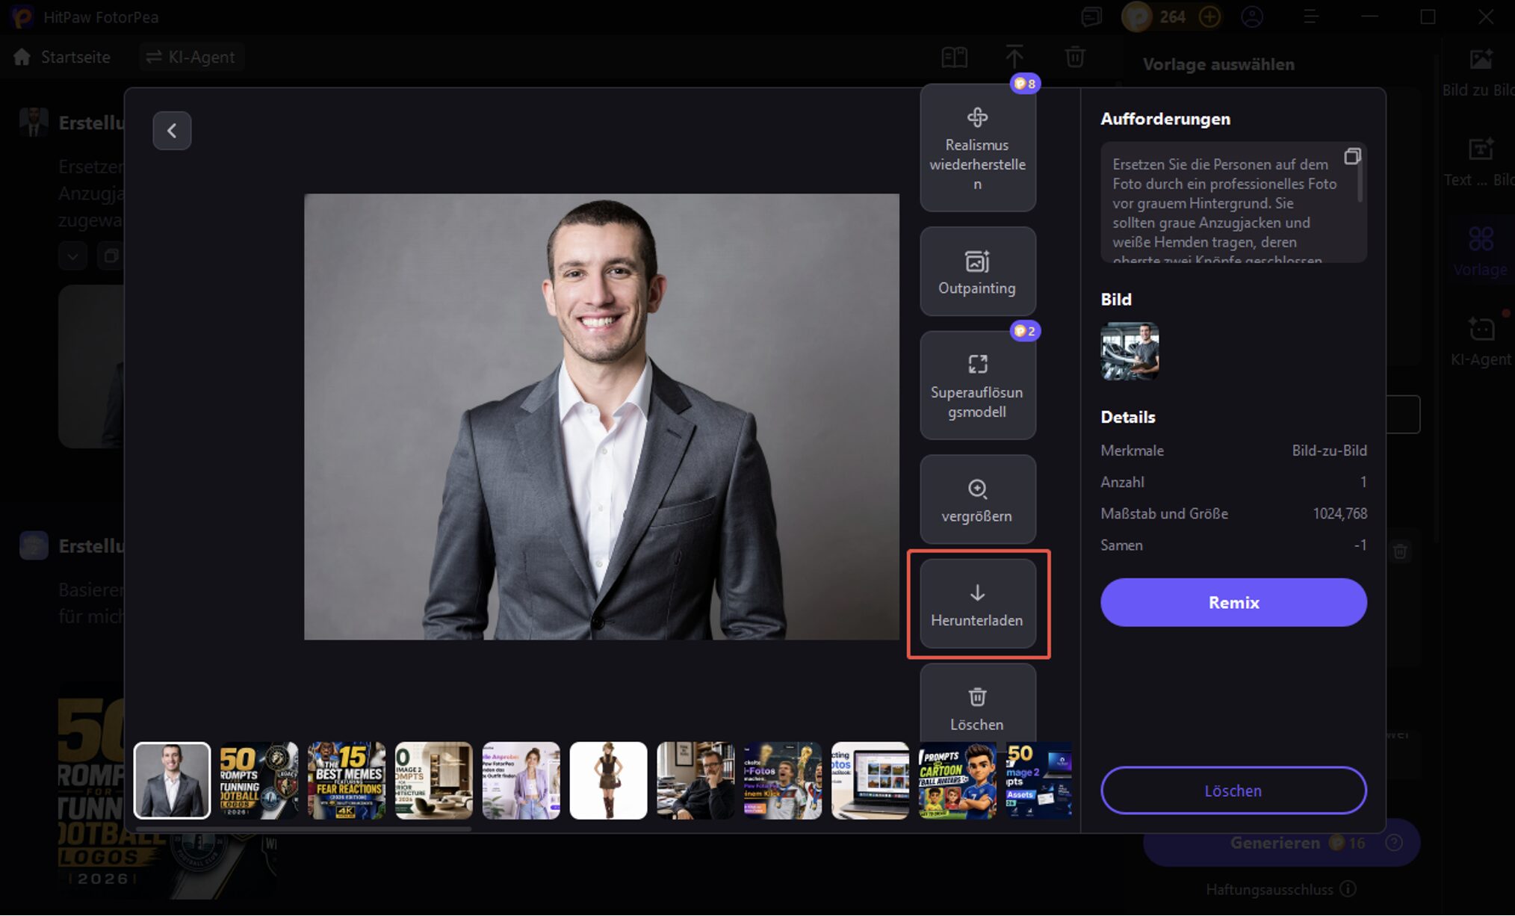The height and width of the screenshot is (916, 1515).
Task: Click the horizontal filmstrip scrollbar
Action: coord(303,828)
